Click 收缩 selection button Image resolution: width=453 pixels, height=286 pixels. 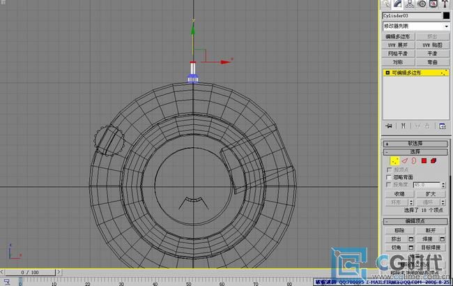(x=399, y=194)
